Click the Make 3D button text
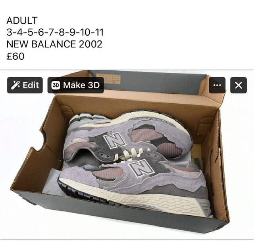The image size is (254, 243). (x=81, y=85)
